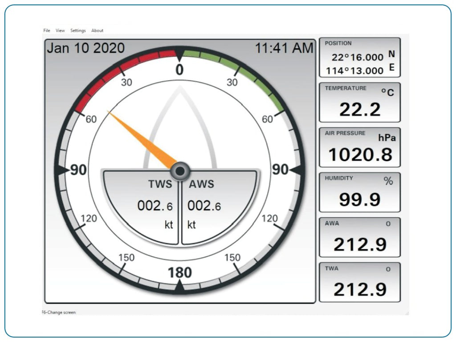Click the About menu item
This screenshot has height=342, width=456.
(97, 30)
